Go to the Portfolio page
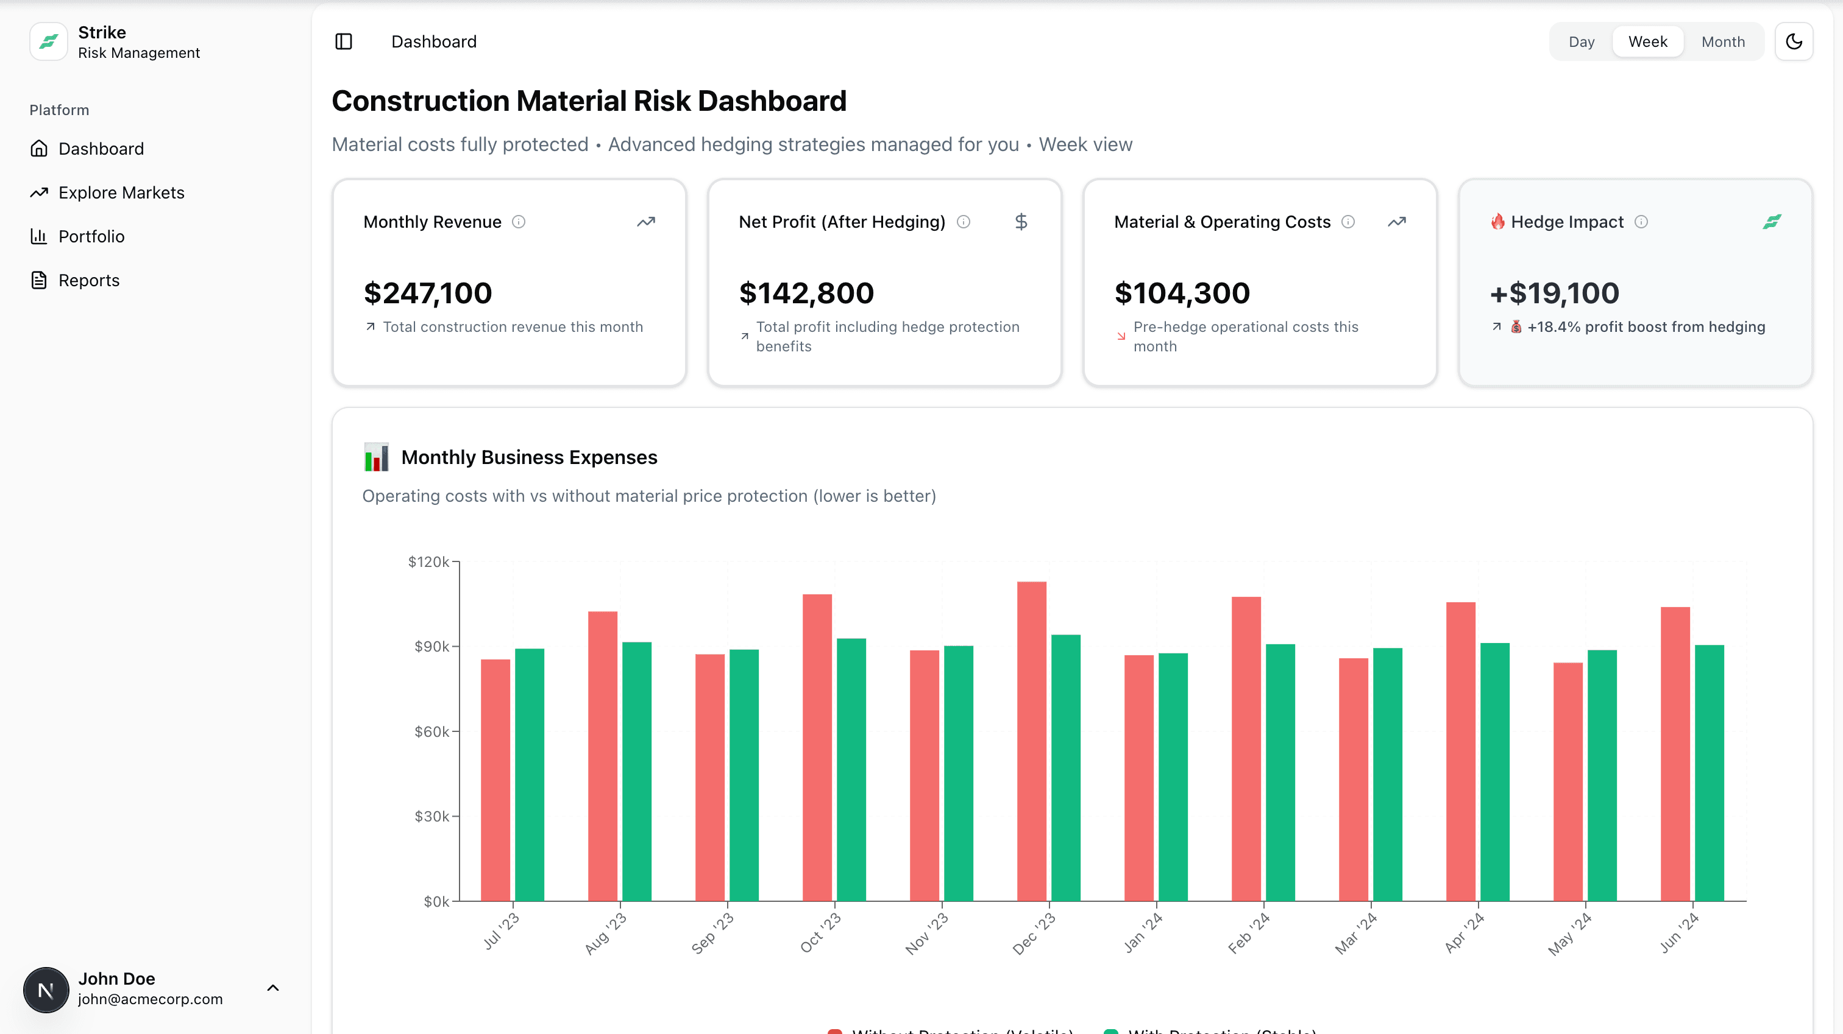Screen dimensions: 1843x1034 pos(91,236)
